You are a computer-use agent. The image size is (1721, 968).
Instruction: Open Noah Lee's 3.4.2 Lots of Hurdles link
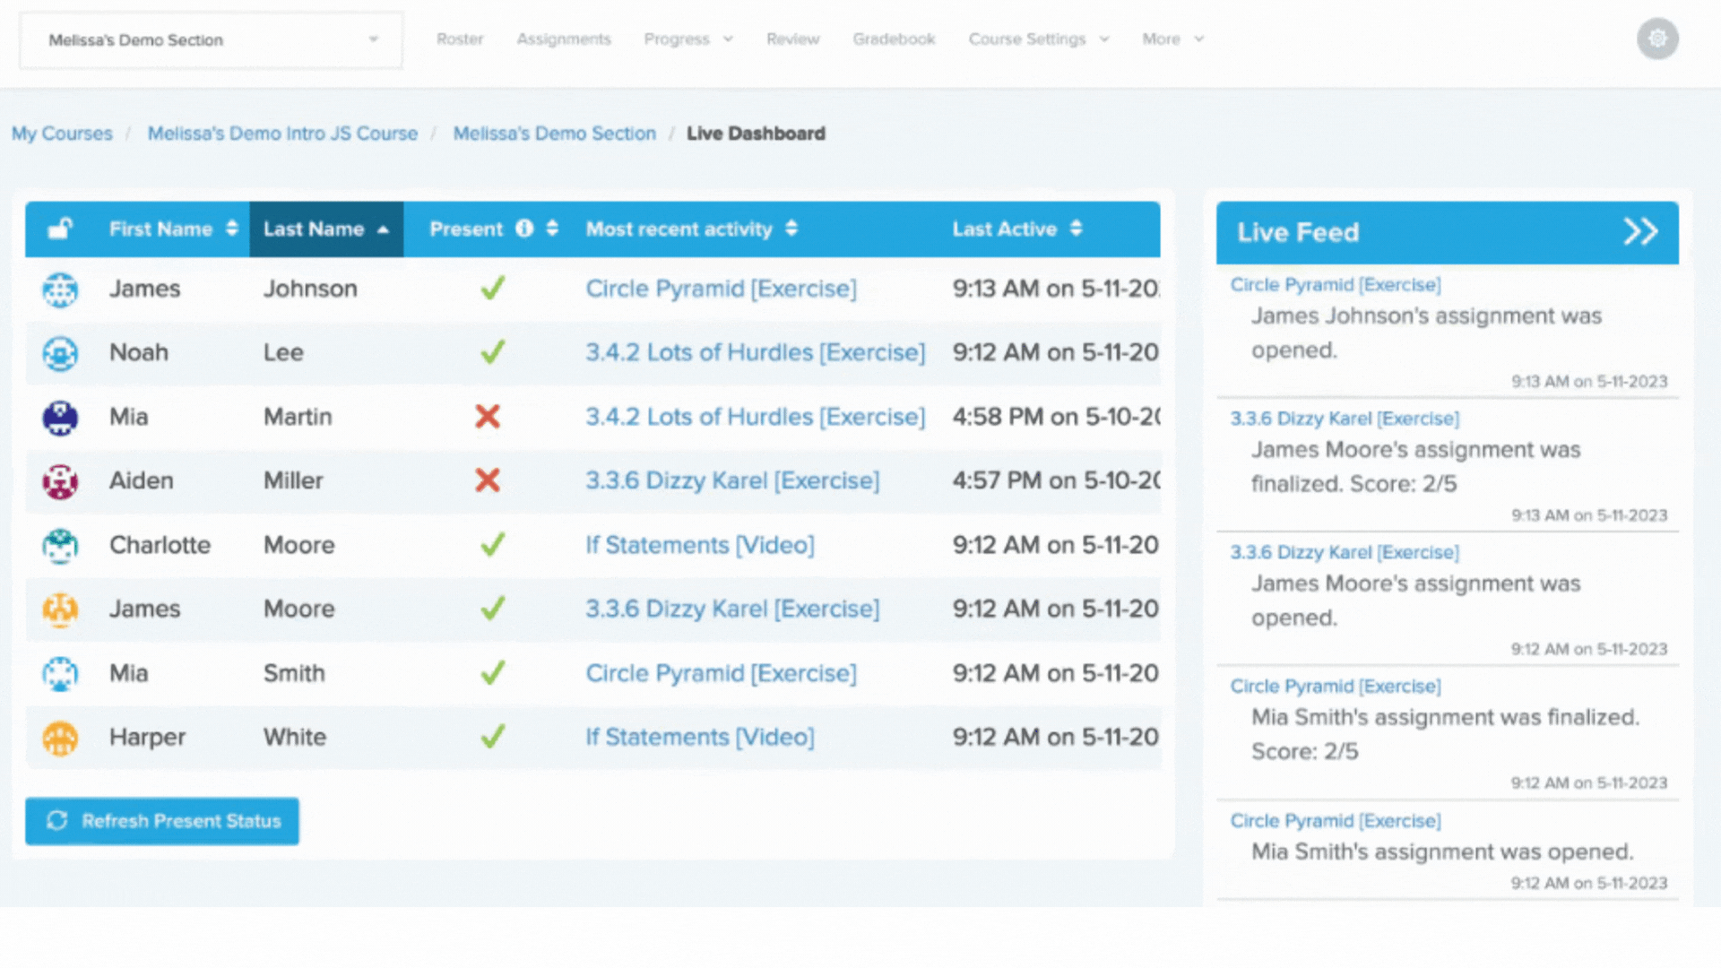coord(755,353)
